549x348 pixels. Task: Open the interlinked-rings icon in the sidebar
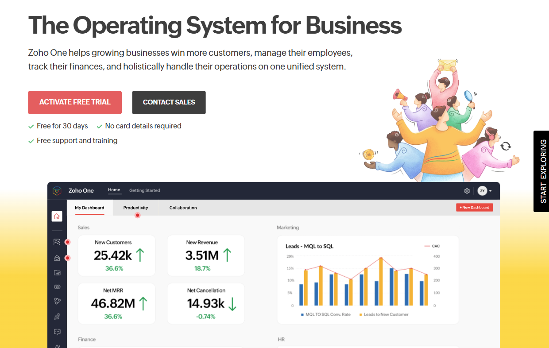(57, 287)
